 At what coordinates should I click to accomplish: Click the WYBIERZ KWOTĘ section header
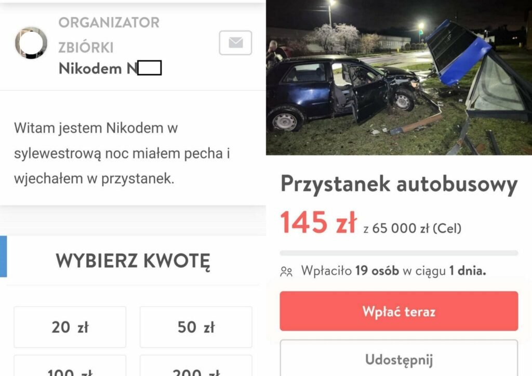click(133, 261)
